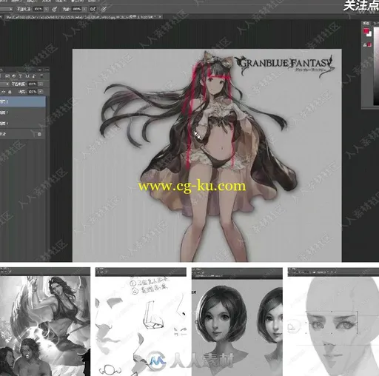Viewport: 379px width, 376px height.
Task: Open brush opacity slider dropdown arrow
Action: pos(47,9)
